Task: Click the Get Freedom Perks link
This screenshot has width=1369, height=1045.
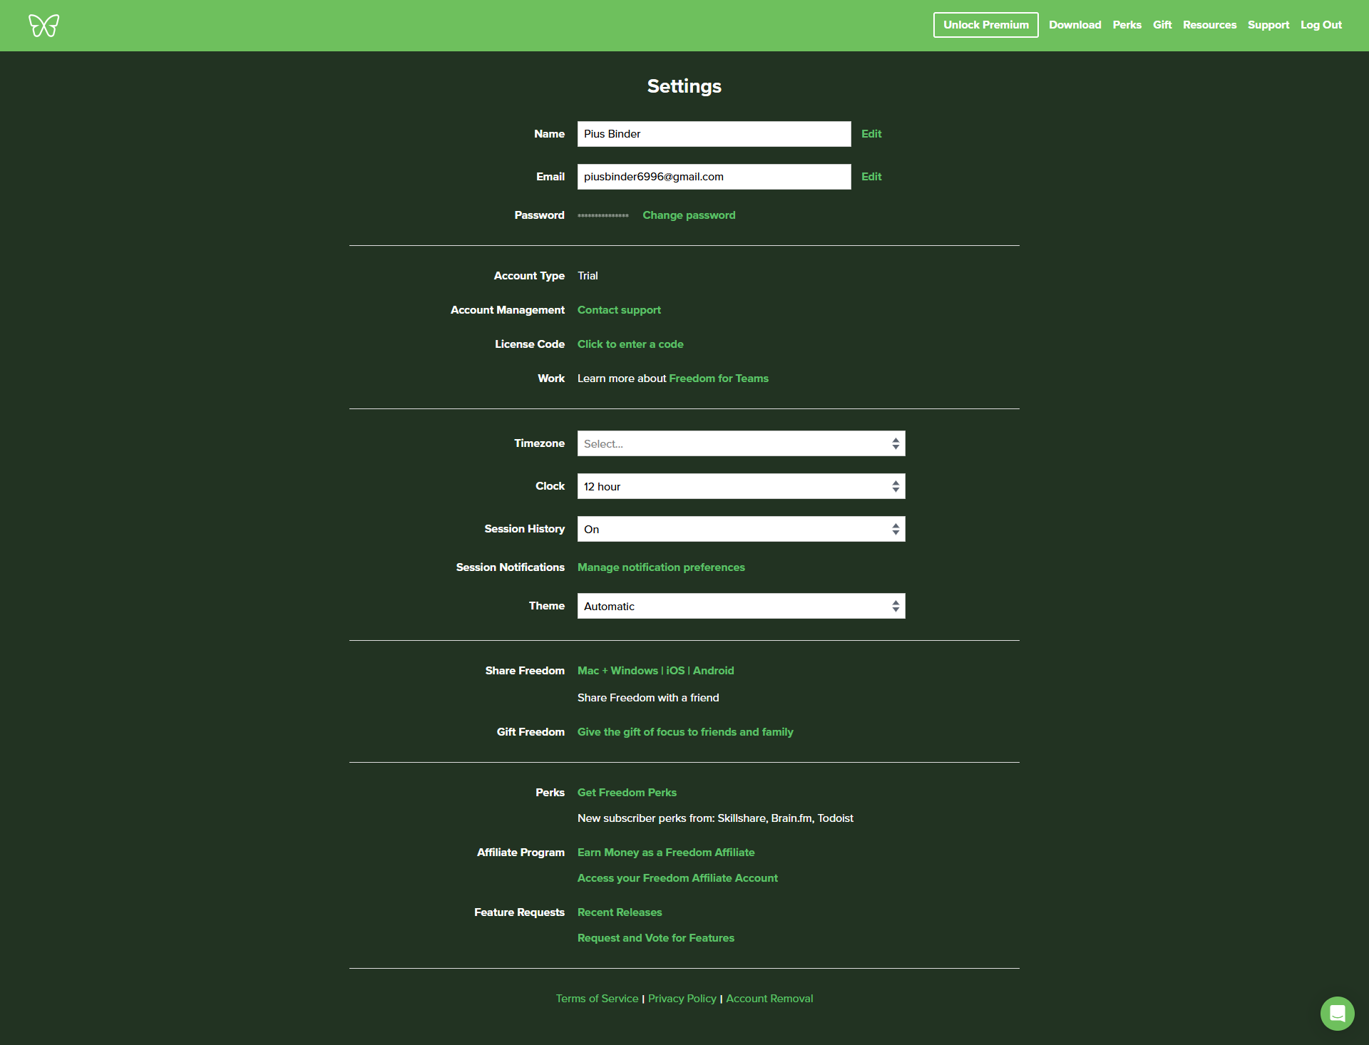Action: point(627,793)
